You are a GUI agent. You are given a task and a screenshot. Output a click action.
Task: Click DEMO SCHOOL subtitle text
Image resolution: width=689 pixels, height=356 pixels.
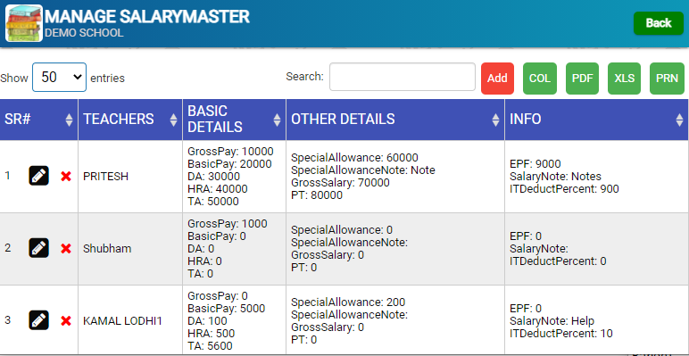[x=84, y=33]
